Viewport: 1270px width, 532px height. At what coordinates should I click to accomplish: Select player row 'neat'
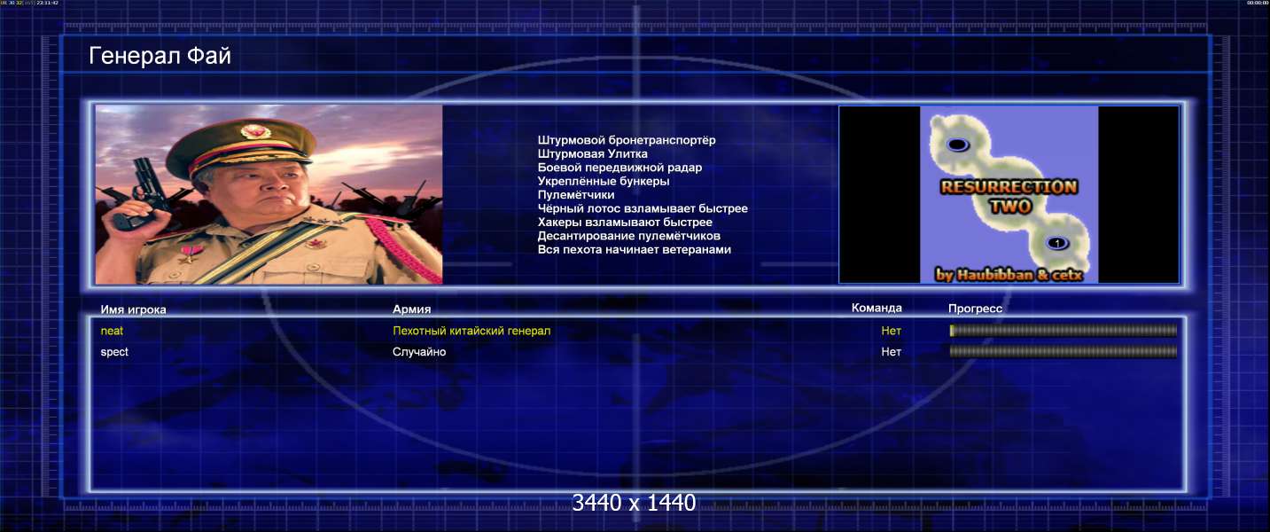[638, 331]
